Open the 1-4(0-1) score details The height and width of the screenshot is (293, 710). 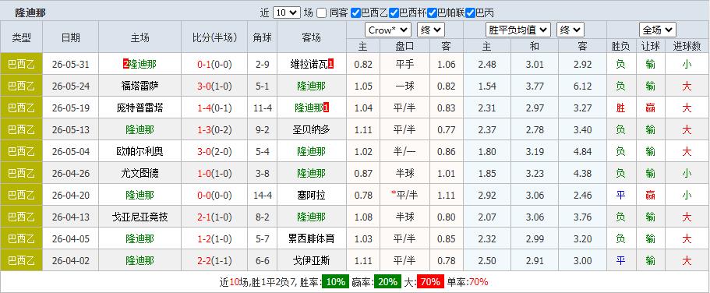[x=214, y=108]
